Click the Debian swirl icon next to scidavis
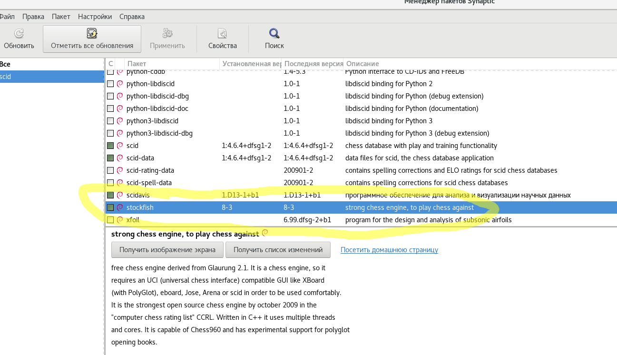The image size is (617, 355). (x=120, y=195)
